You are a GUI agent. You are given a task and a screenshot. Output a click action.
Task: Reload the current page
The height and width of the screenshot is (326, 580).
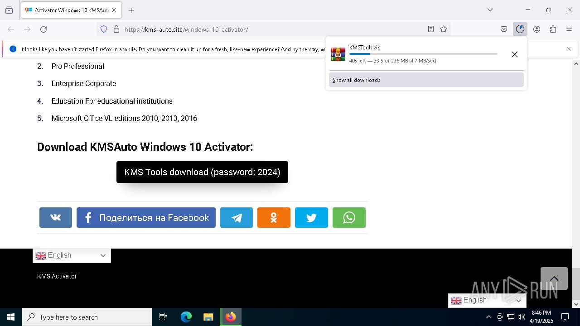(43, 29)
